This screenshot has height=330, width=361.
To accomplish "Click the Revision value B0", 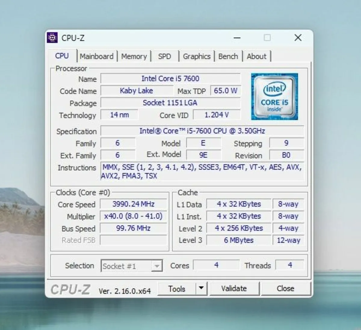I will [286, 155].
